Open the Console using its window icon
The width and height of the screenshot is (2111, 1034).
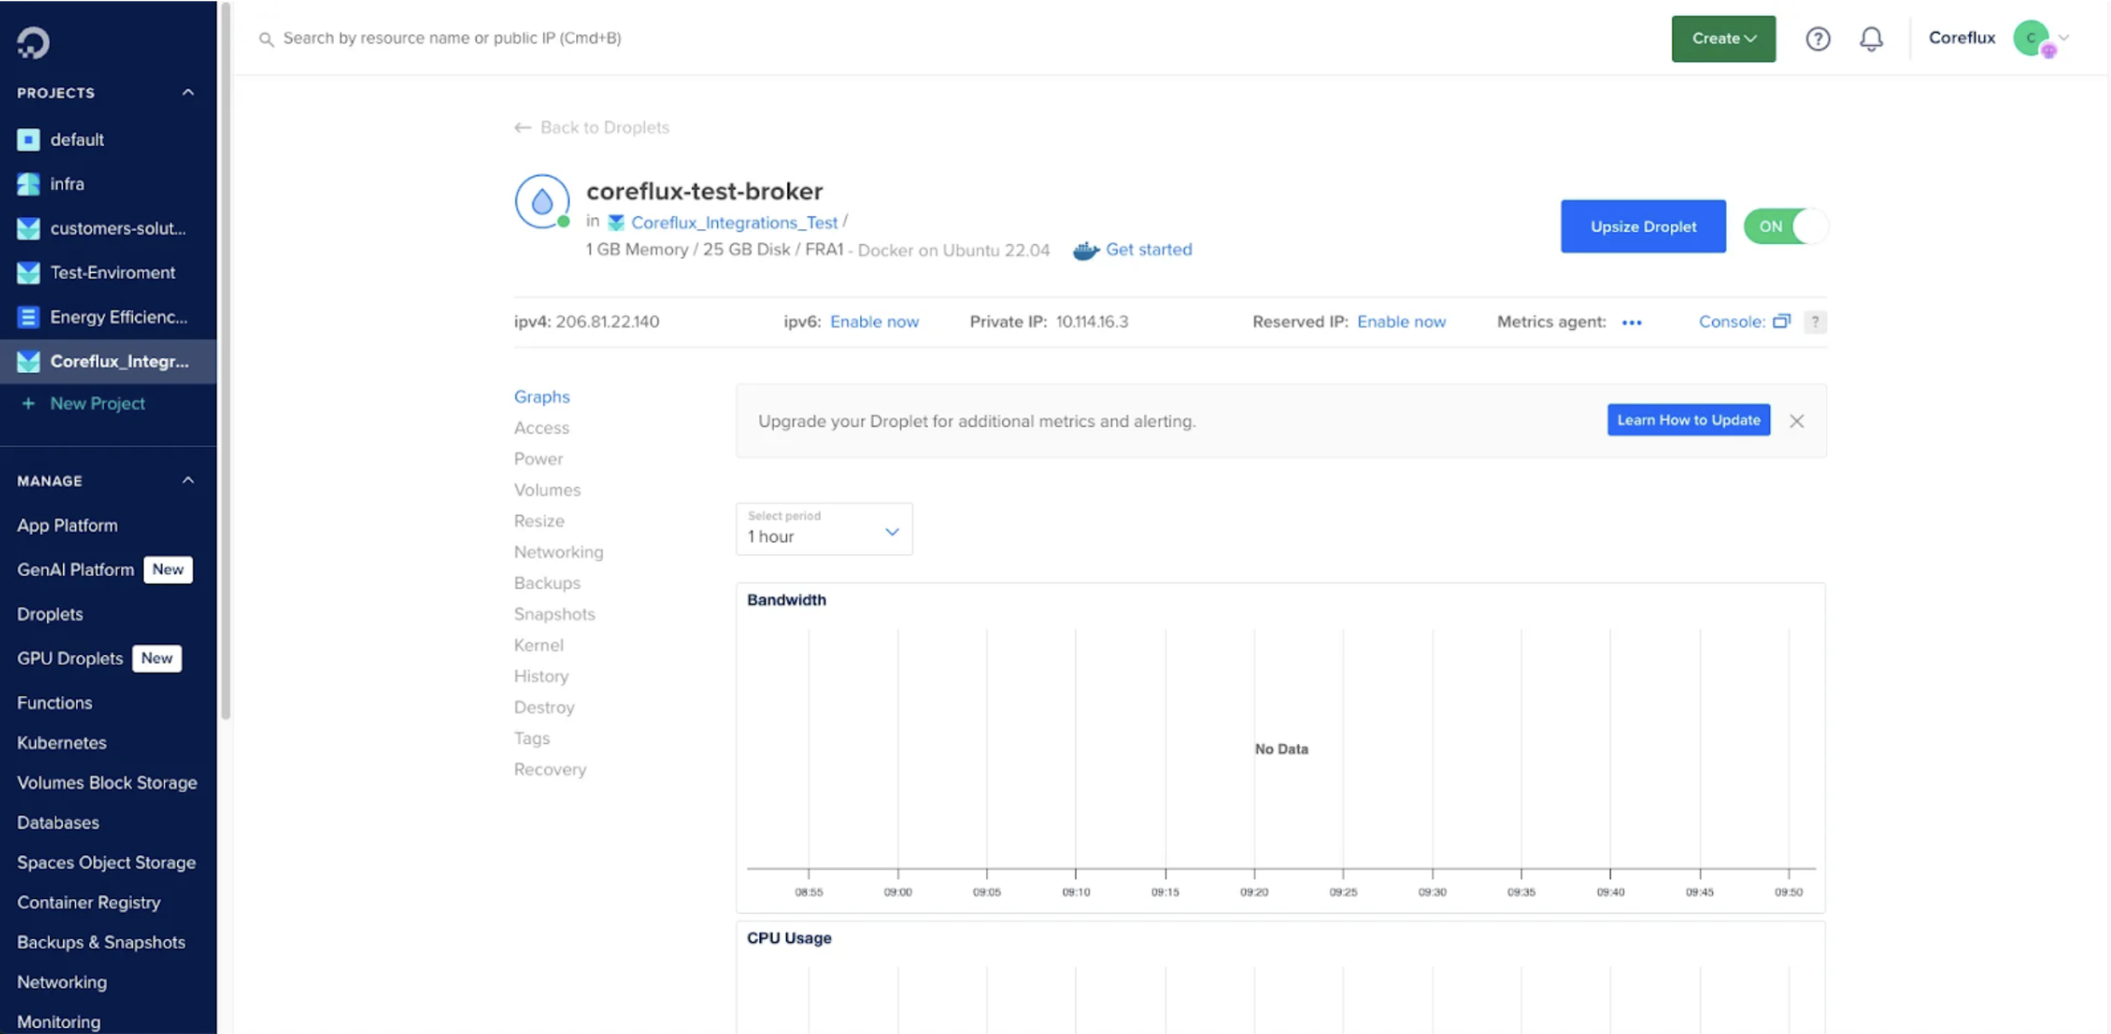pos(1781,321)
